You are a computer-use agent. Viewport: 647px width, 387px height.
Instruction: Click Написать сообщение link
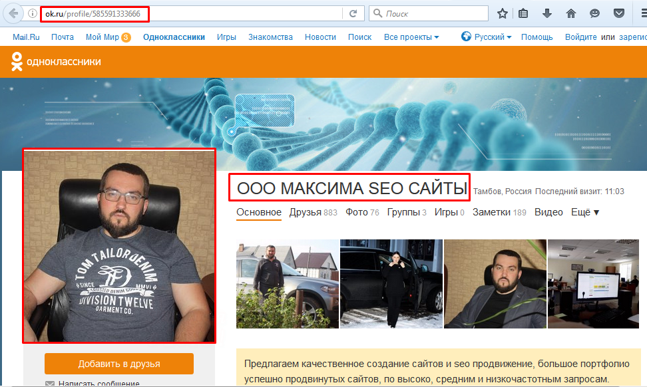(x=99, y=383)
